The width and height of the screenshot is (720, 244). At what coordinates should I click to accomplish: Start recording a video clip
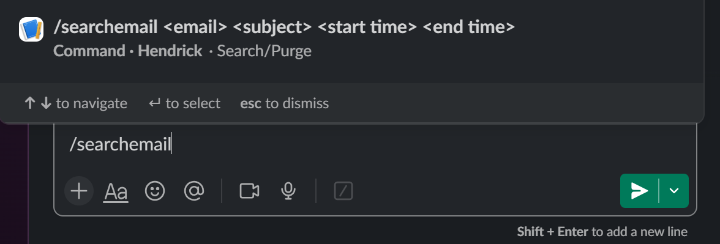[x=249, y=191]
